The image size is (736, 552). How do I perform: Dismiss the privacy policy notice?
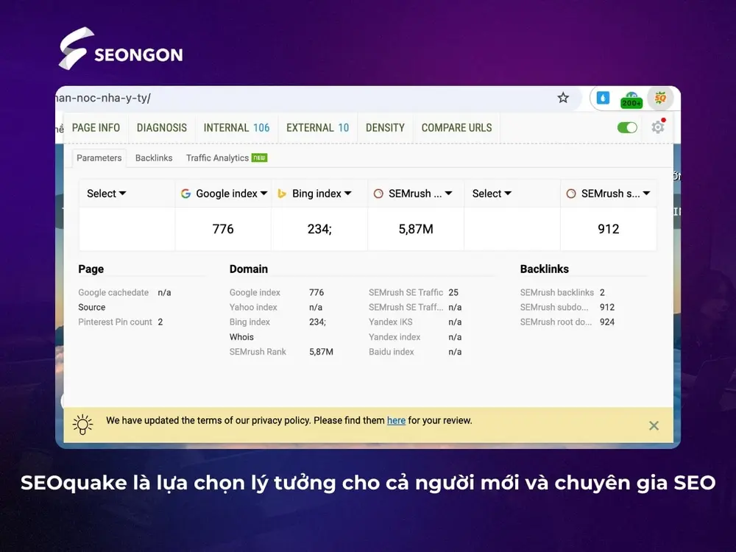click(x=654, y=425)
